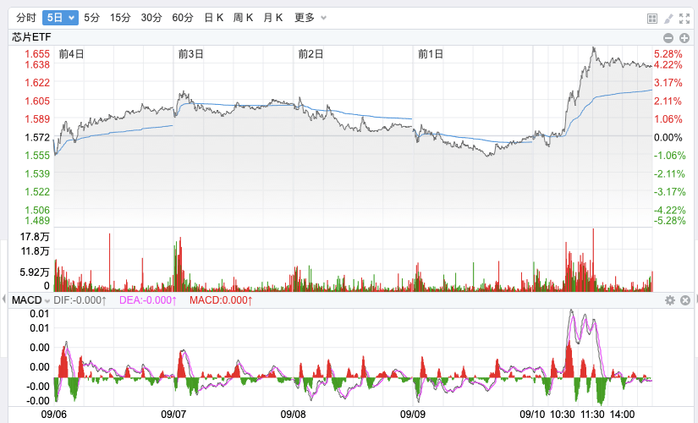Open the 周K weekly chart

(244, 18)
